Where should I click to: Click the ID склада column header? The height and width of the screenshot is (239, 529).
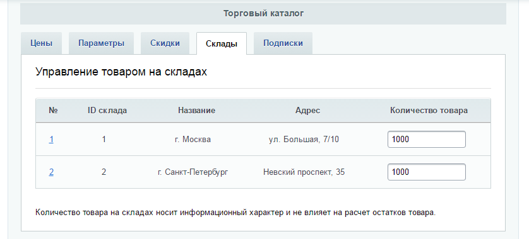coord(107,111)
